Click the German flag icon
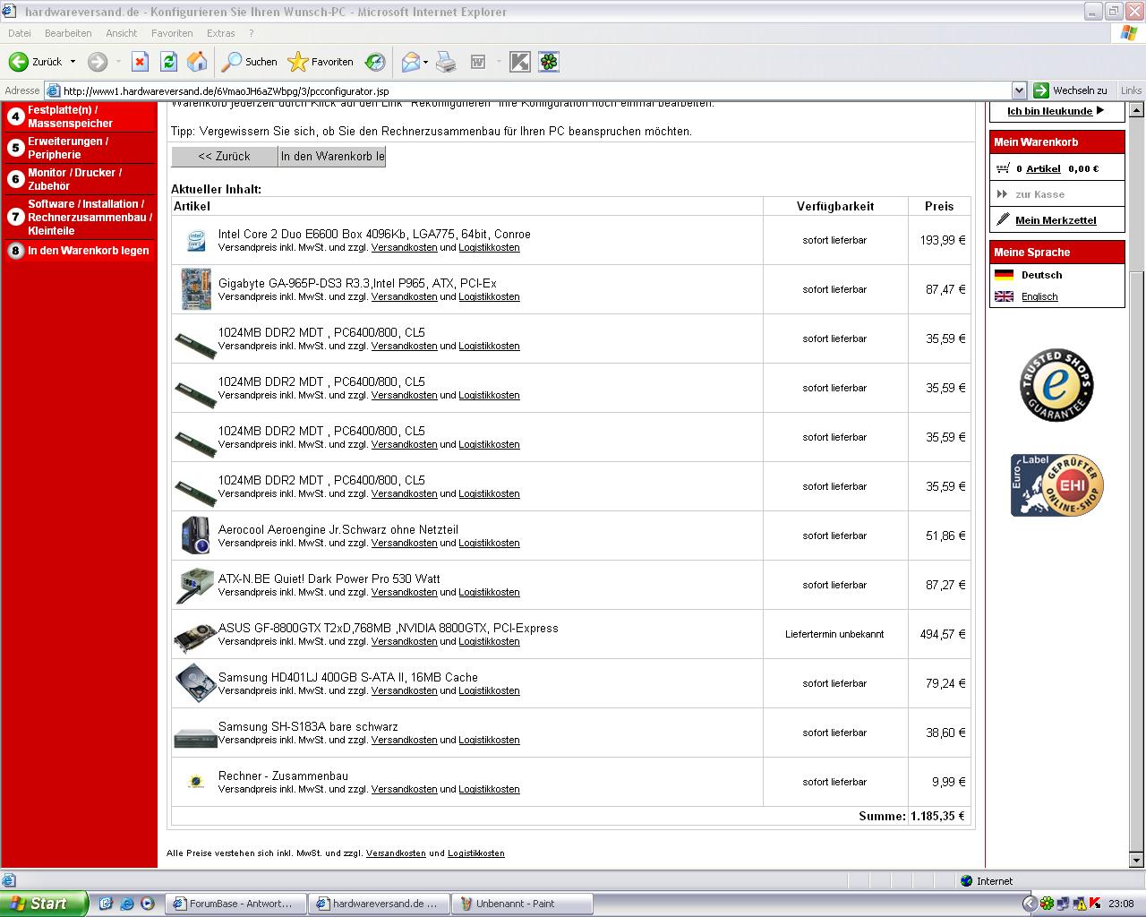Image resolution: width=1146 pixels, height=917 pixels. pos(1005,275)
